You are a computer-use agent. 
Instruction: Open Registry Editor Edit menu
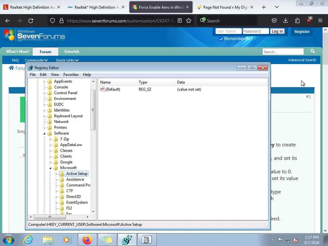43,75
